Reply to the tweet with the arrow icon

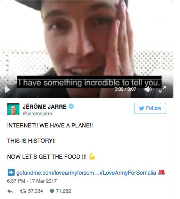click(10, 191)
